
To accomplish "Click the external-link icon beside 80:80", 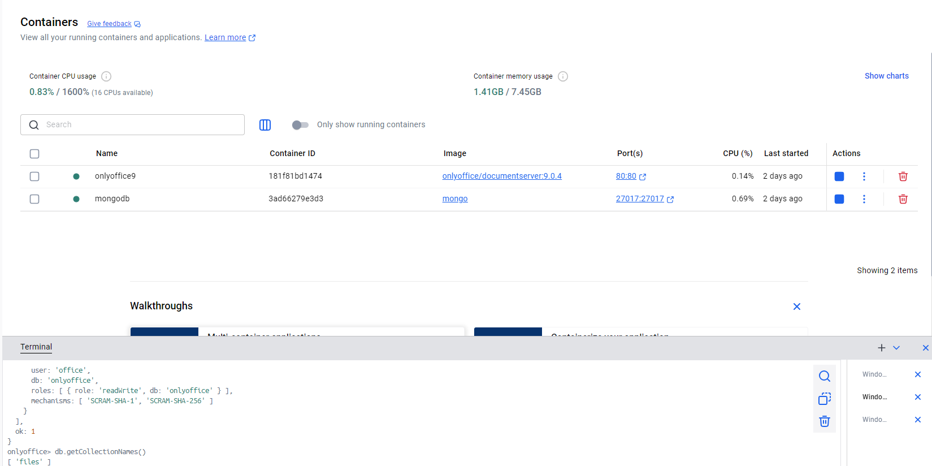I will 643,177.
